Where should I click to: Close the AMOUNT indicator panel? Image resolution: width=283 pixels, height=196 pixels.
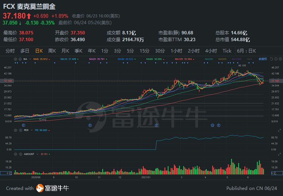[x=21, y=154]
